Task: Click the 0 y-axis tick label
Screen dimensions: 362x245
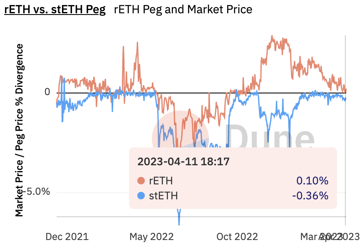Action: pos(47,92)
